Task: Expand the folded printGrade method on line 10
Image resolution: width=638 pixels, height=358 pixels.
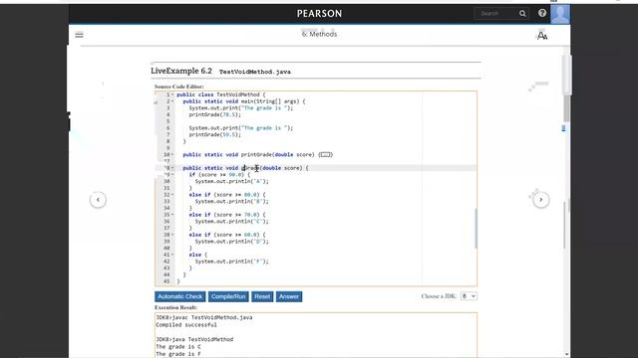Action: coord(172,155)
